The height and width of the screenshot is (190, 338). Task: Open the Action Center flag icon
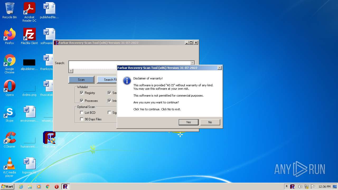tap(313, 187)
